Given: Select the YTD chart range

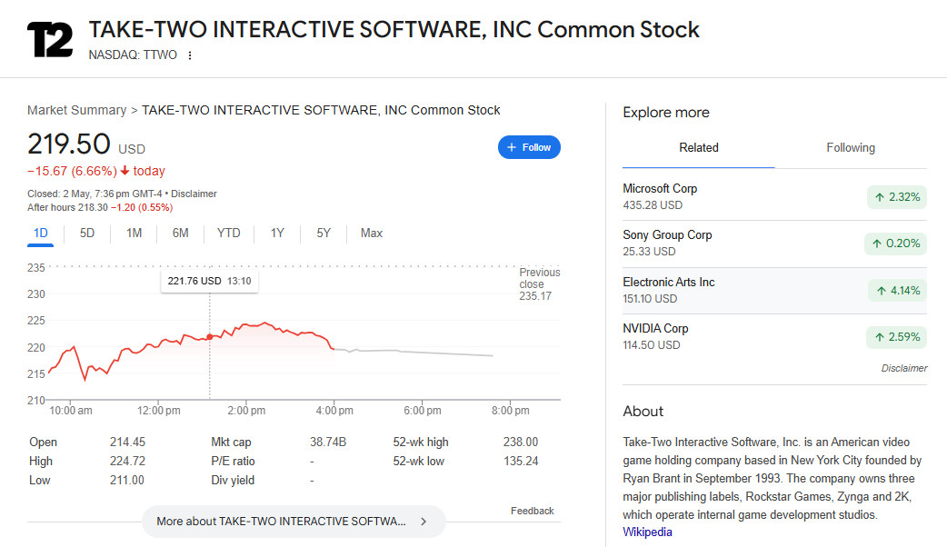Looking at the screenshot, I should [228, 234].
